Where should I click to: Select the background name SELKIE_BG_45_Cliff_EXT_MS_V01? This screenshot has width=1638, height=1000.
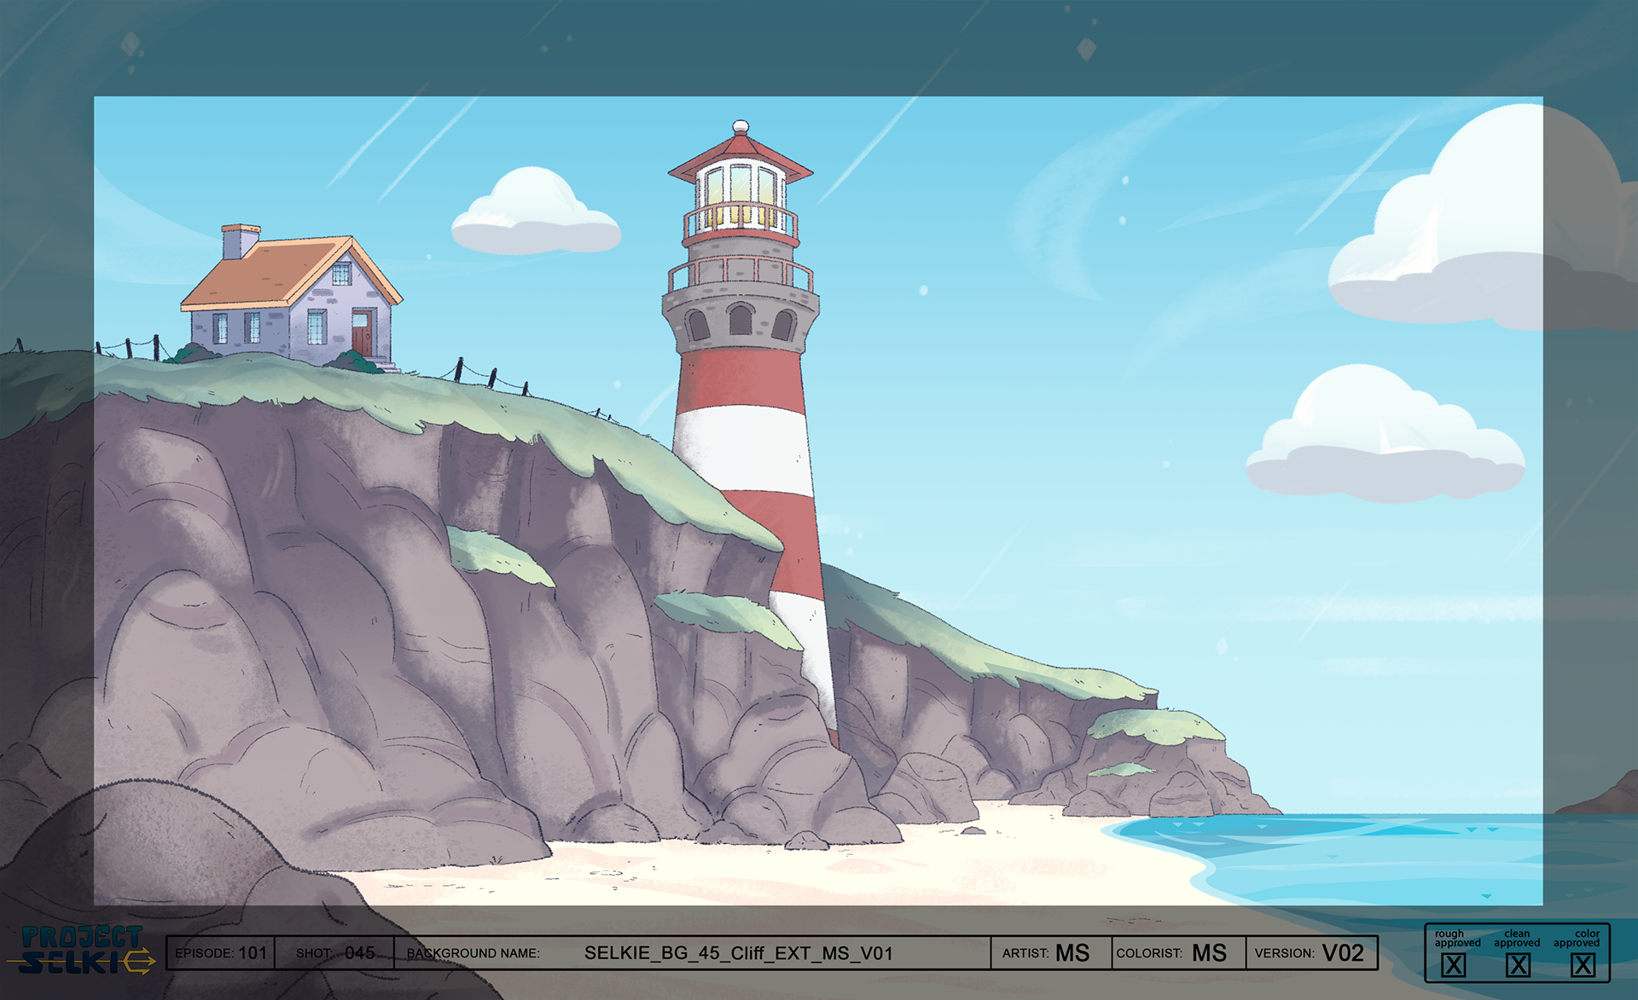pyautogui.click(x=738, y=953)
